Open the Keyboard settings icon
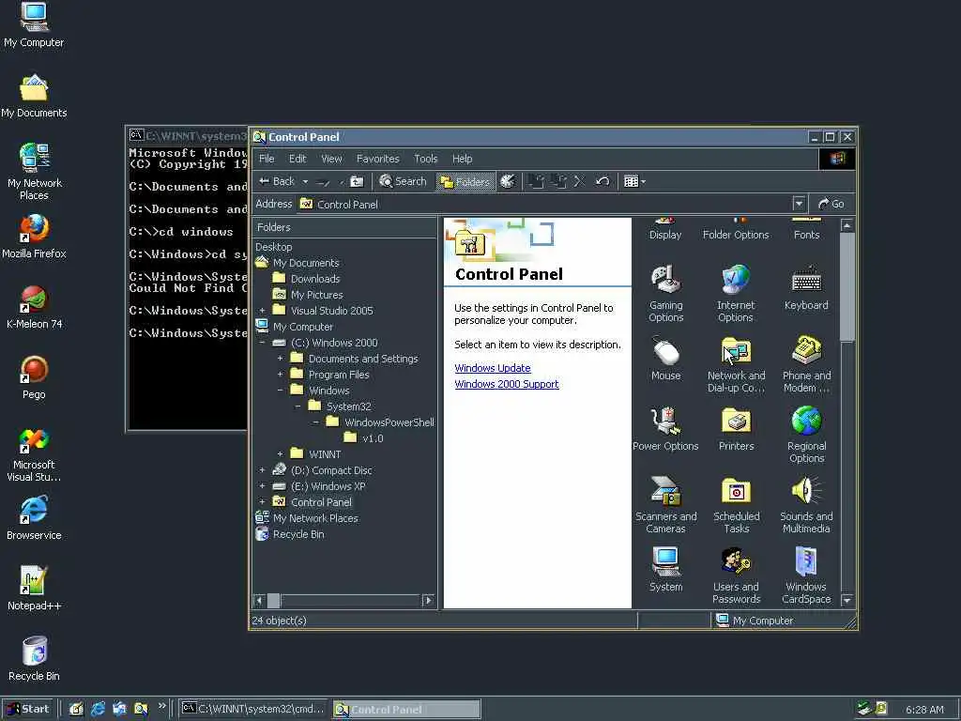Viewport: 961px width, 721px height. 806,287
